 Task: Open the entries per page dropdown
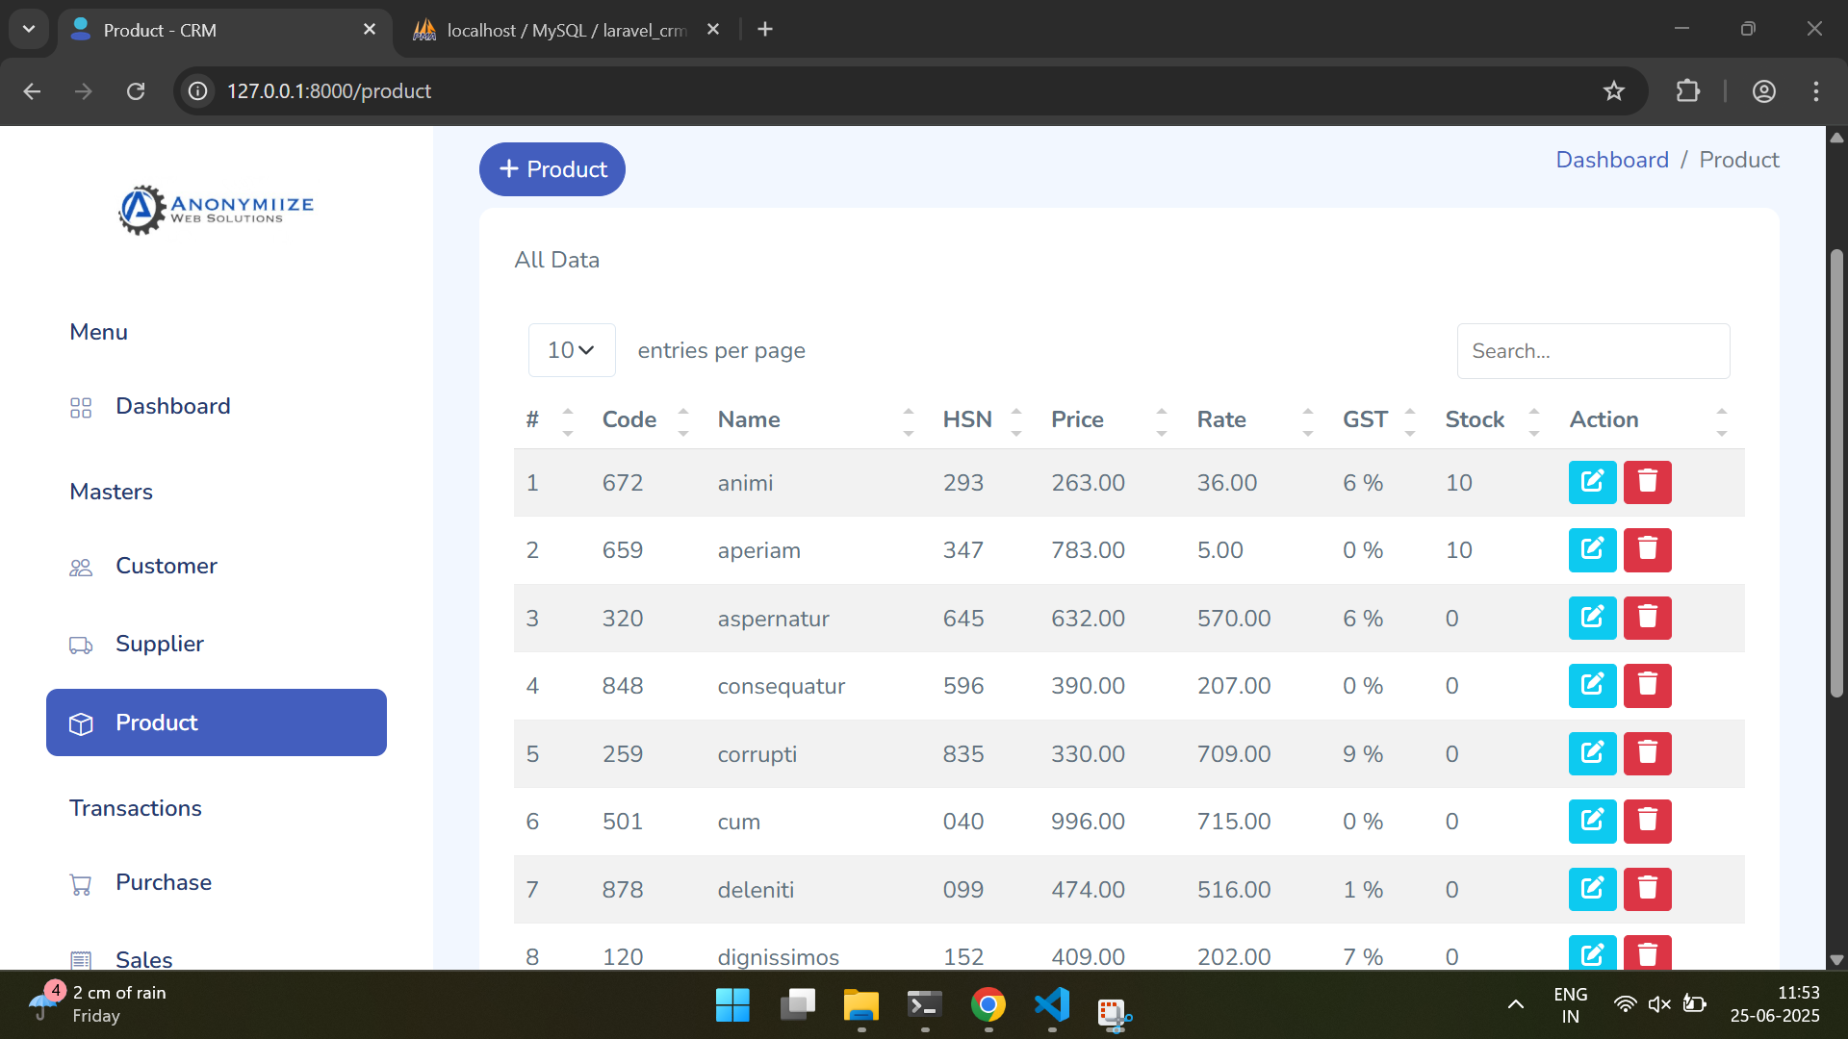(572, 350)
